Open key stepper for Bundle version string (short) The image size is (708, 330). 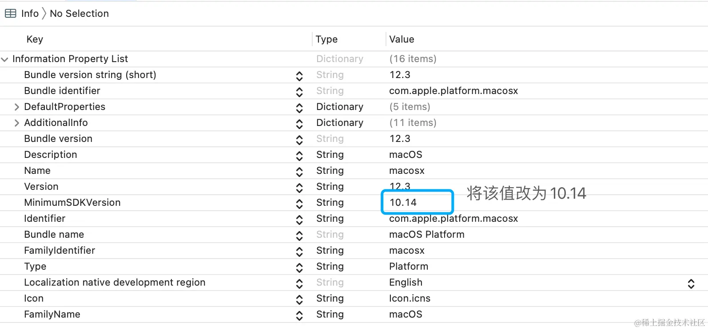[x=299, y=76]
